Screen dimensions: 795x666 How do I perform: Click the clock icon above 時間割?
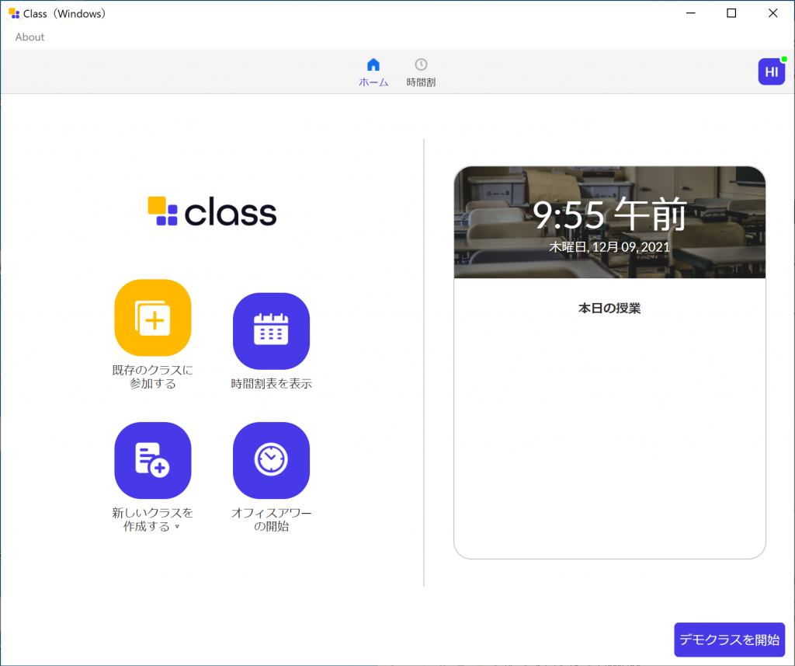coord(421,65)
